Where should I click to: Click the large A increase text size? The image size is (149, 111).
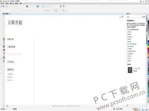[122, 17]
